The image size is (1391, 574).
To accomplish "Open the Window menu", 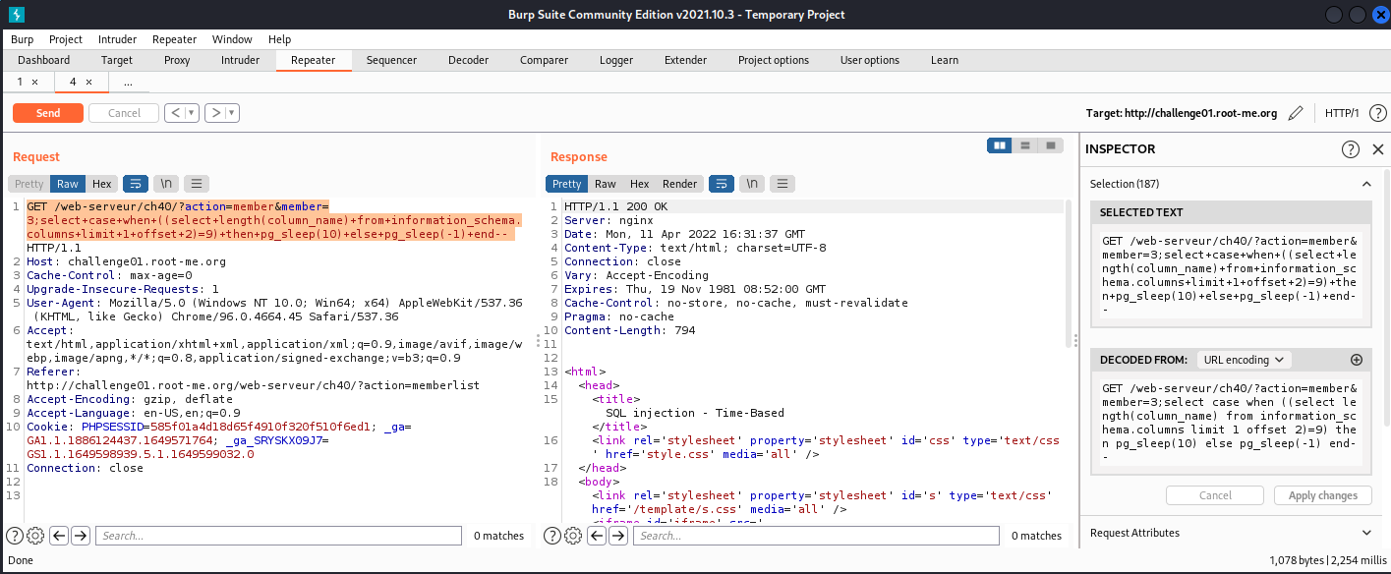I will (232, 39).
